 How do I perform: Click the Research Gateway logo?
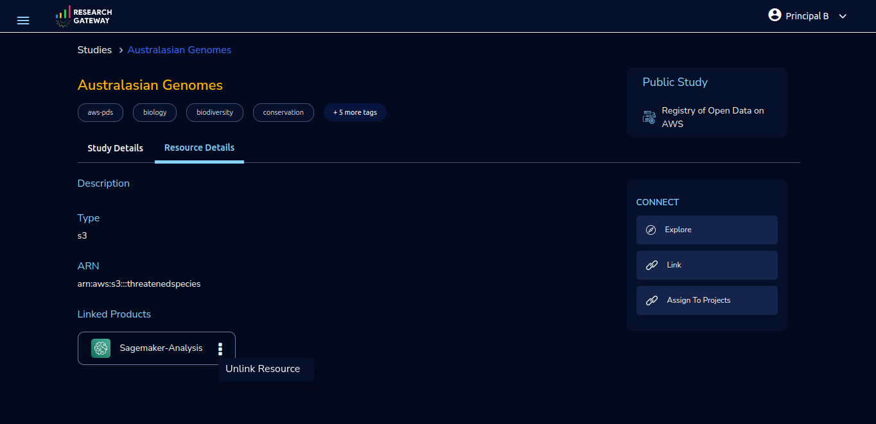point(83,17)
